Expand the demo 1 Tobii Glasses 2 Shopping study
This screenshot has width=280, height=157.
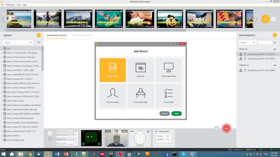[x=2, y=53]
